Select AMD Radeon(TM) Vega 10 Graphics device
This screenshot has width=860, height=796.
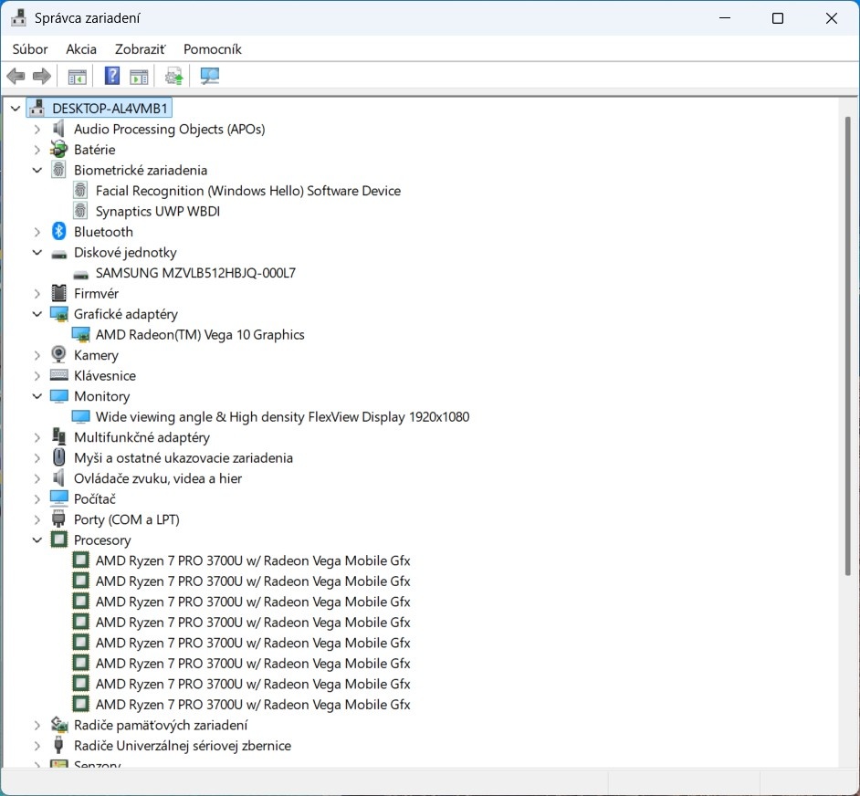coord(200,335)
